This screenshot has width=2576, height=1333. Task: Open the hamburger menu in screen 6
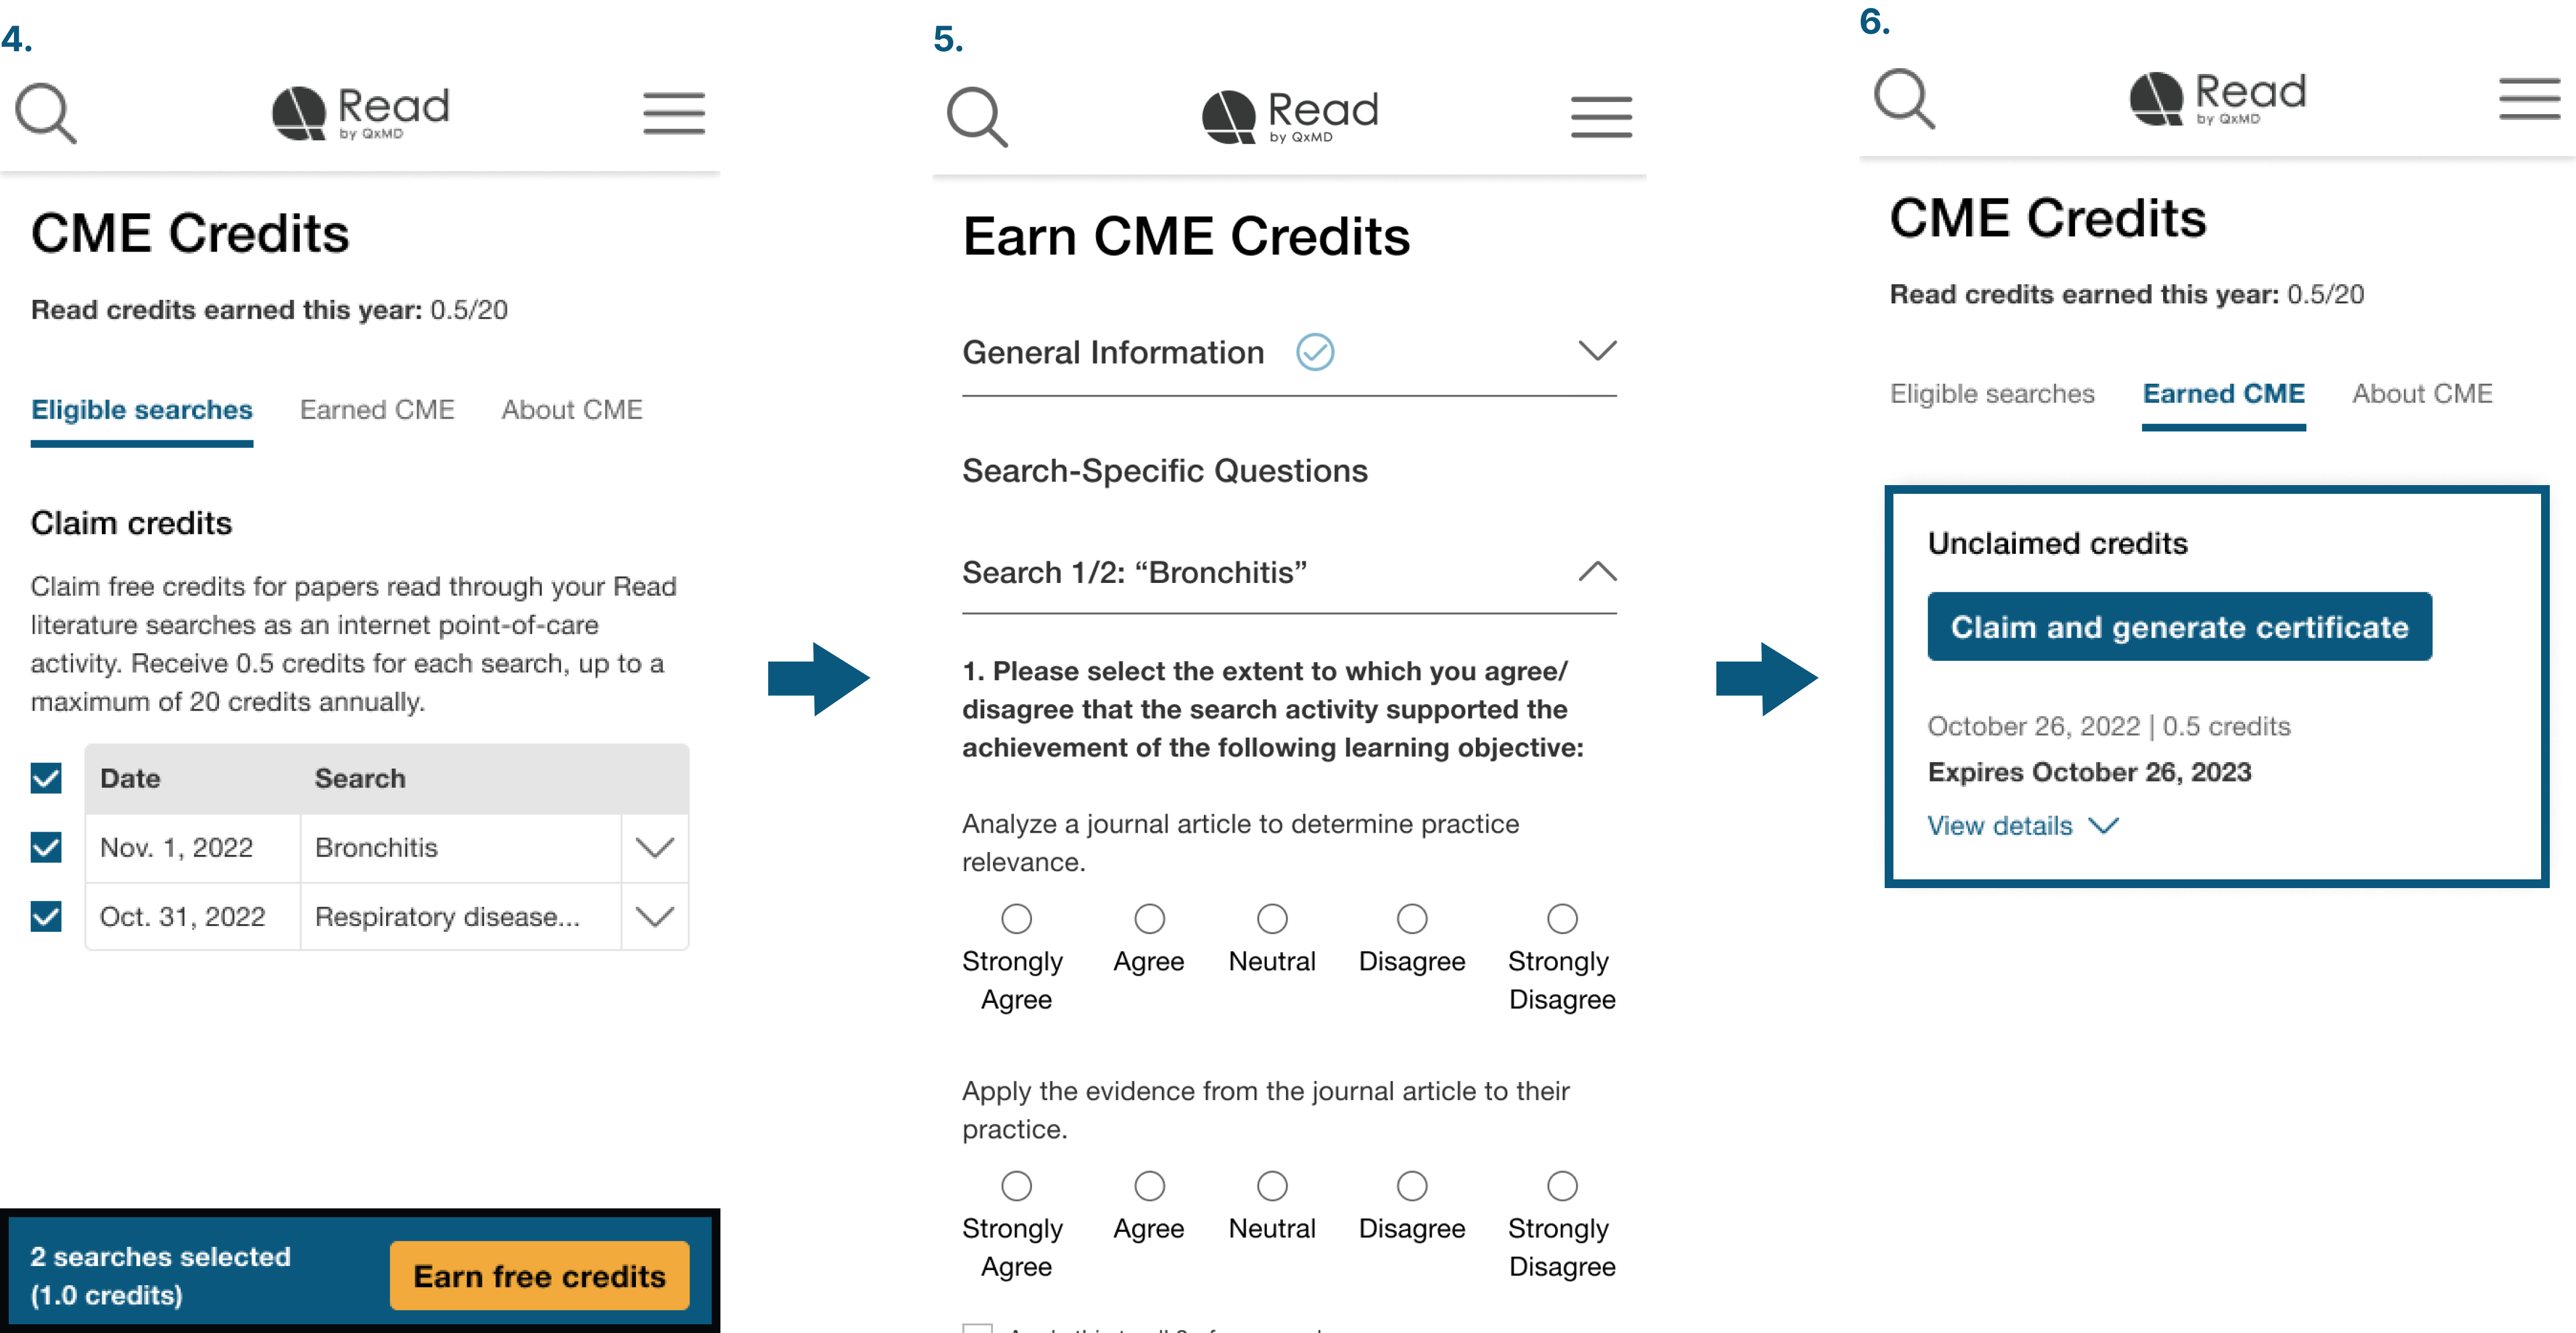tap(2523, 105)
